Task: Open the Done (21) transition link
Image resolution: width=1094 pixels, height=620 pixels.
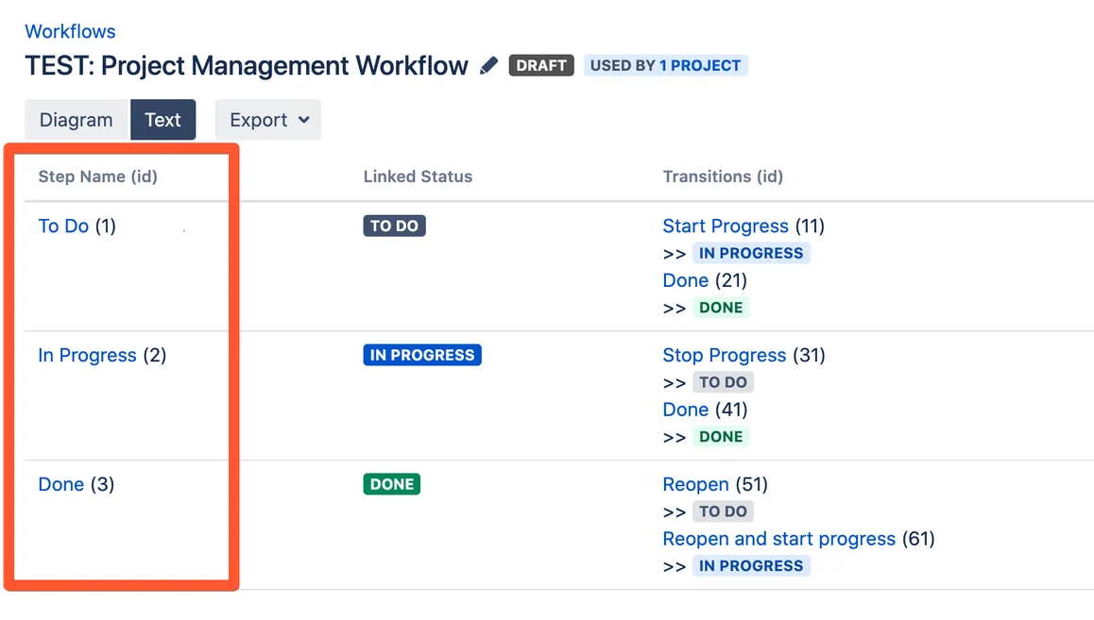Action: 686,280
